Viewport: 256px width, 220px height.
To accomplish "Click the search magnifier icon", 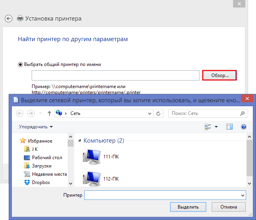I will 242,113.
